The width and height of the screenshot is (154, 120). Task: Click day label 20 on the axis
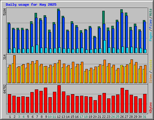pyautogui.click(x=95, y=117)
